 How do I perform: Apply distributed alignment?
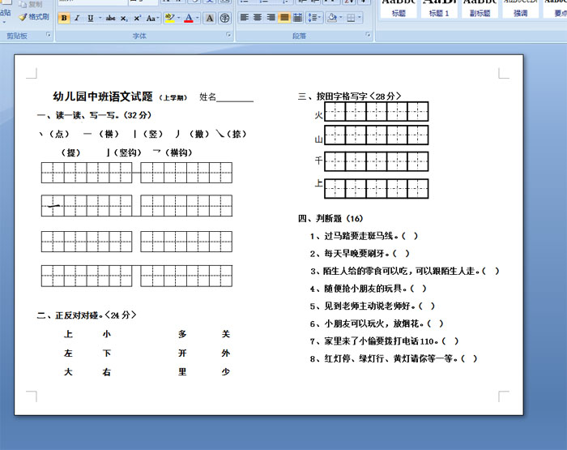(x=297, y=17)
